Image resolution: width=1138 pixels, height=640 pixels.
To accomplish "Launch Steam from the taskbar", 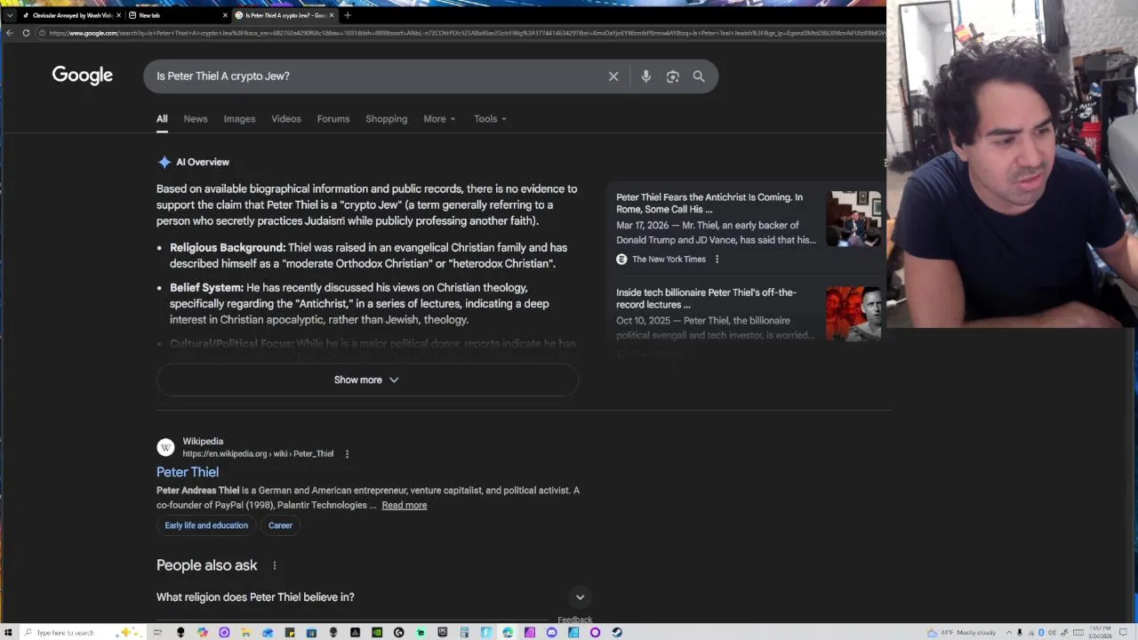I will click(617, 632).
